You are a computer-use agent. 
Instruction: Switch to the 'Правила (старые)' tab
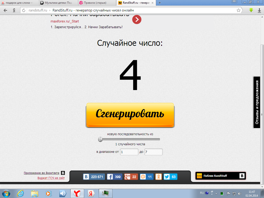[97, 3]
